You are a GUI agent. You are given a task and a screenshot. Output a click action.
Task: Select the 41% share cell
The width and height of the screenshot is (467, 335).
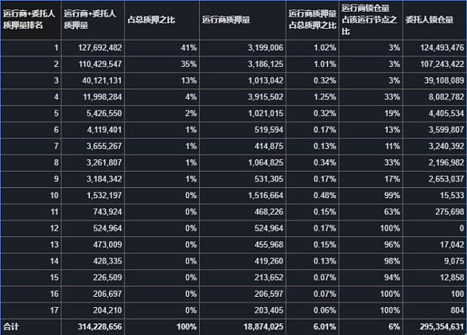pos(186,47)
